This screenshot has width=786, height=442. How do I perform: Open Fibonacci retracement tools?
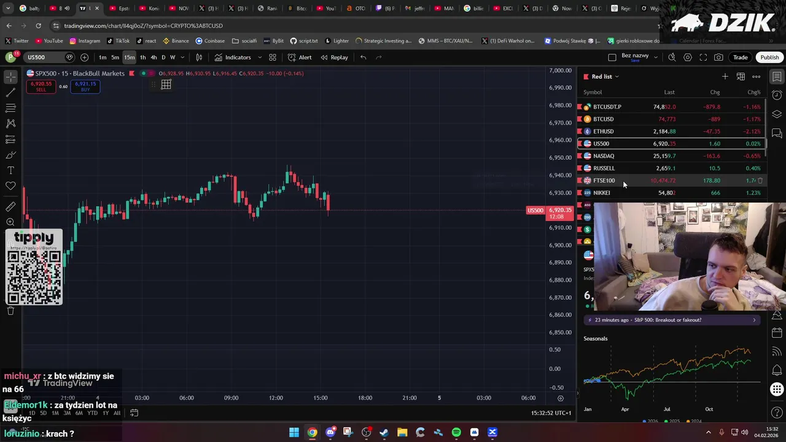(x=10, y=108)
